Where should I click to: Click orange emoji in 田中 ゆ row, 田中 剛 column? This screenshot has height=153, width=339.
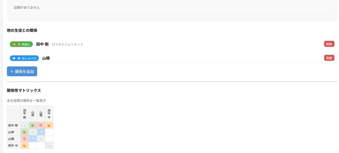24,145
